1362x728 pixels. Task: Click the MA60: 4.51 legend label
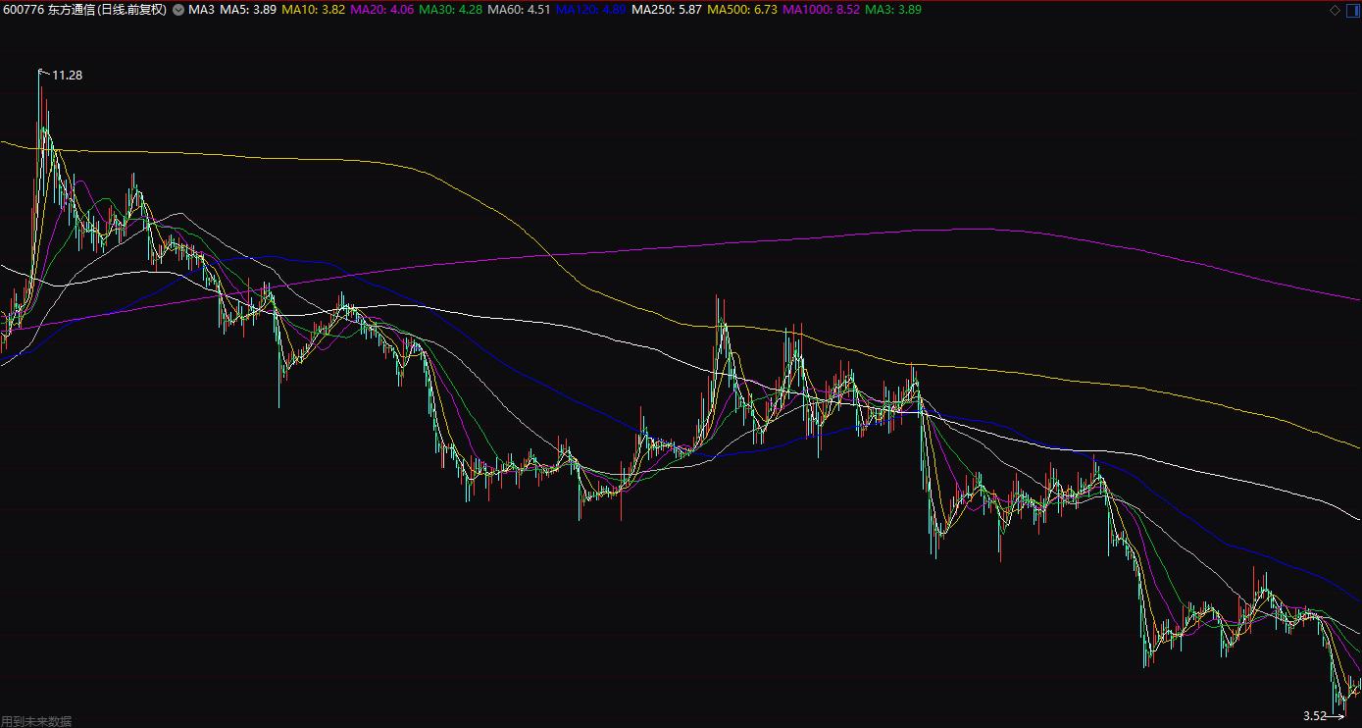click(x=520, y=10)
